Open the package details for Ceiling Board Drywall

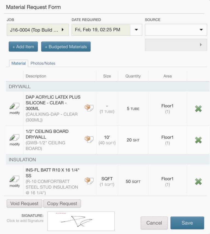89,139
